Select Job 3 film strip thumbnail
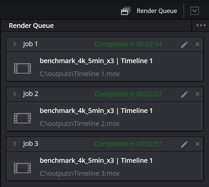This screenshot has height=187, width=209. point(22,168)
